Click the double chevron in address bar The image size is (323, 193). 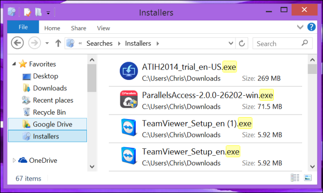pyautogui.click(x=81, y=43)
